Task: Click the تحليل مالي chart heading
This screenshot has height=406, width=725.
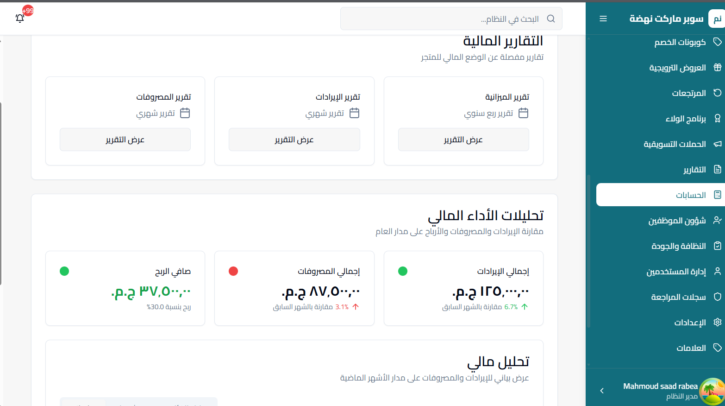Action: (498, 362)
